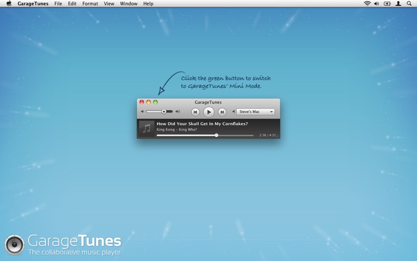Open the GarageTunes application menu
The image size is (417, 261).
[x=33, y=4]
